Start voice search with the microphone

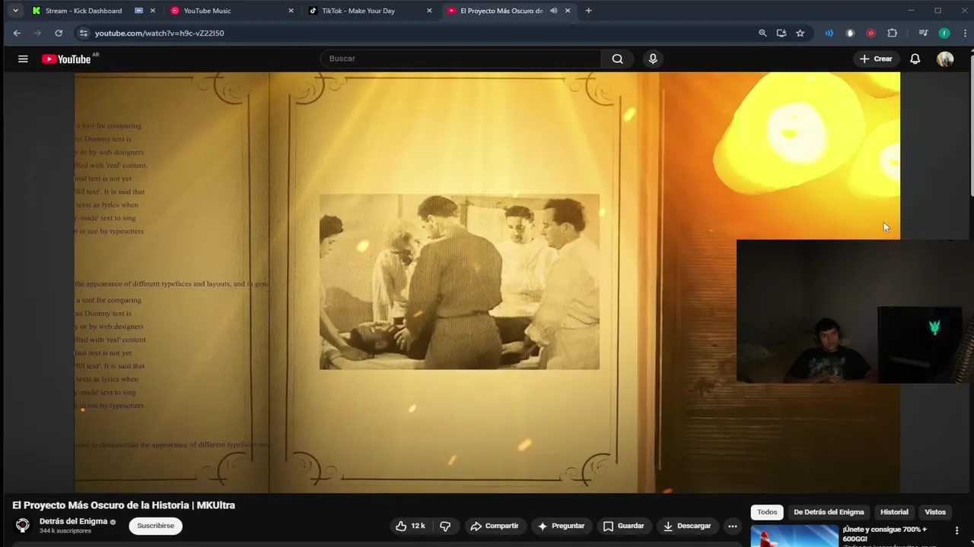coord(653,58)
